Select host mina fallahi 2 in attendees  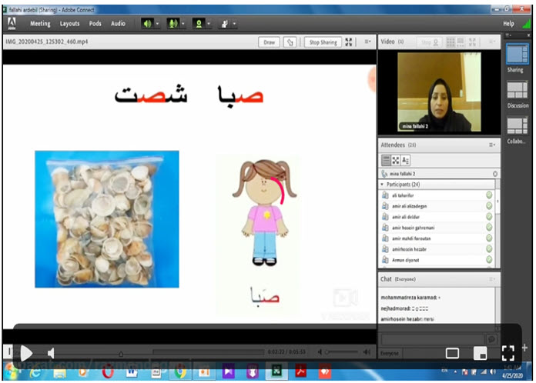439,174
